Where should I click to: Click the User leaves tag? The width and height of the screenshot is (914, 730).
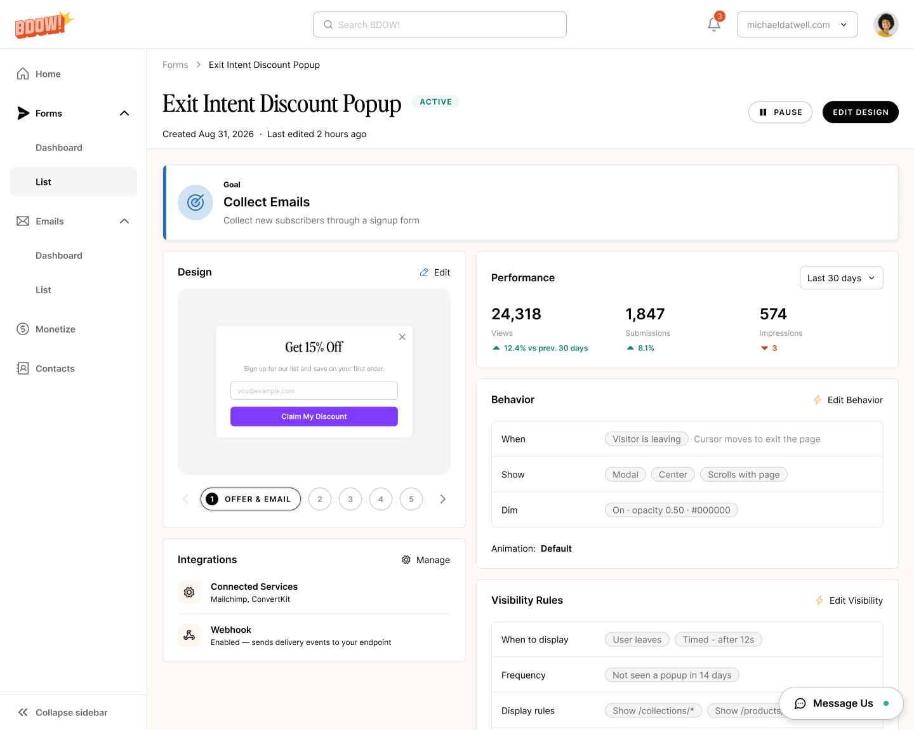pos(637,639)
